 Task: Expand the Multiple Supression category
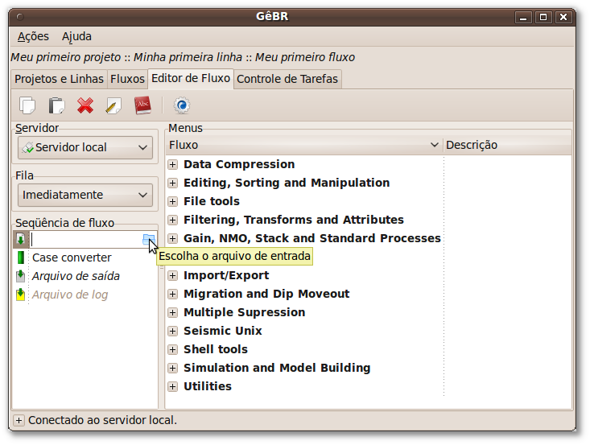[x=173, y=312]
